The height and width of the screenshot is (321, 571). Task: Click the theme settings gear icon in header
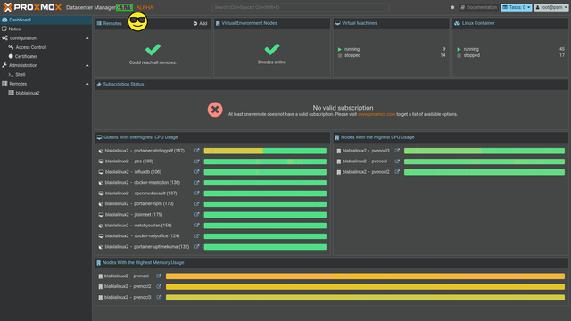452,7
